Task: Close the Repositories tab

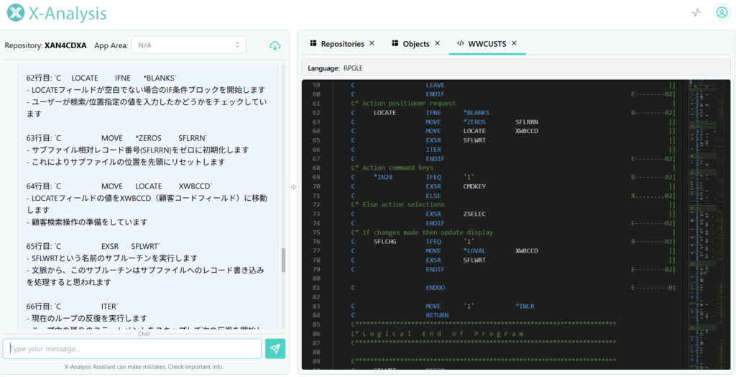Action: 372,43
